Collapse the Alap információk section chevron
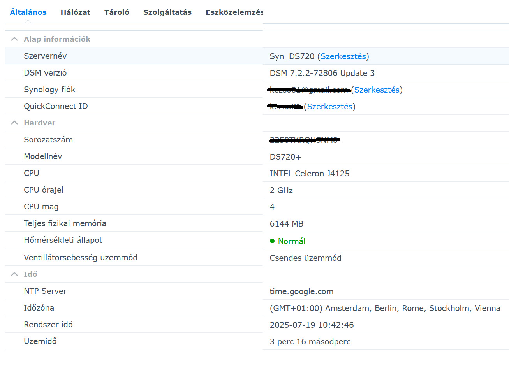Screen dimensions: 509x367 coord(14,39)
